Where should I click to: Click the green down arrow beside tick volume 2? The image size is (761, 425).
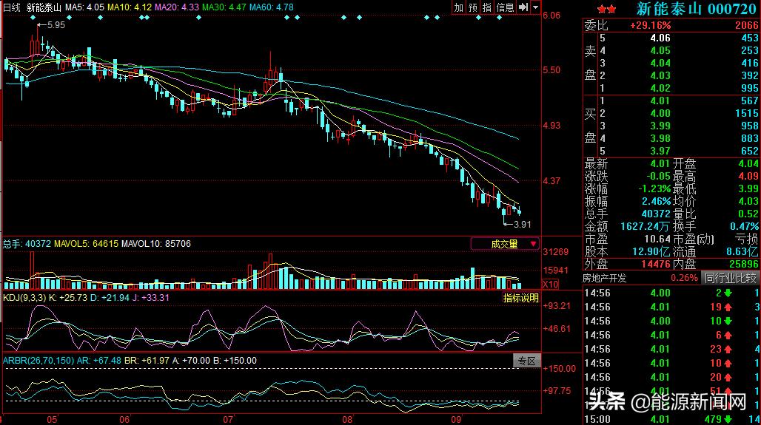[x=728, y=293]
